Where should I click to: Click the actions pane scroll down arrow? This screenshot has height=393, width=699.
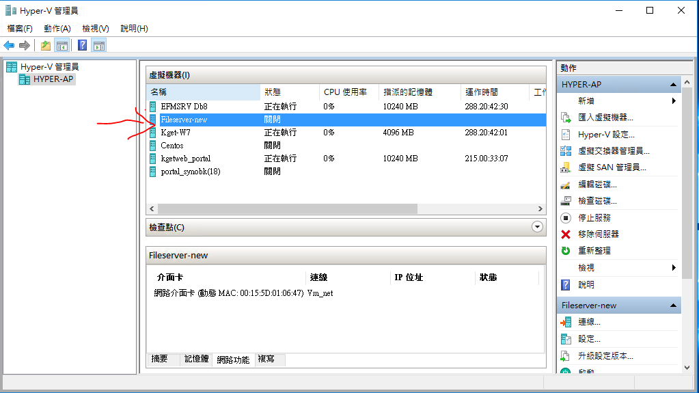pos(687,368)
